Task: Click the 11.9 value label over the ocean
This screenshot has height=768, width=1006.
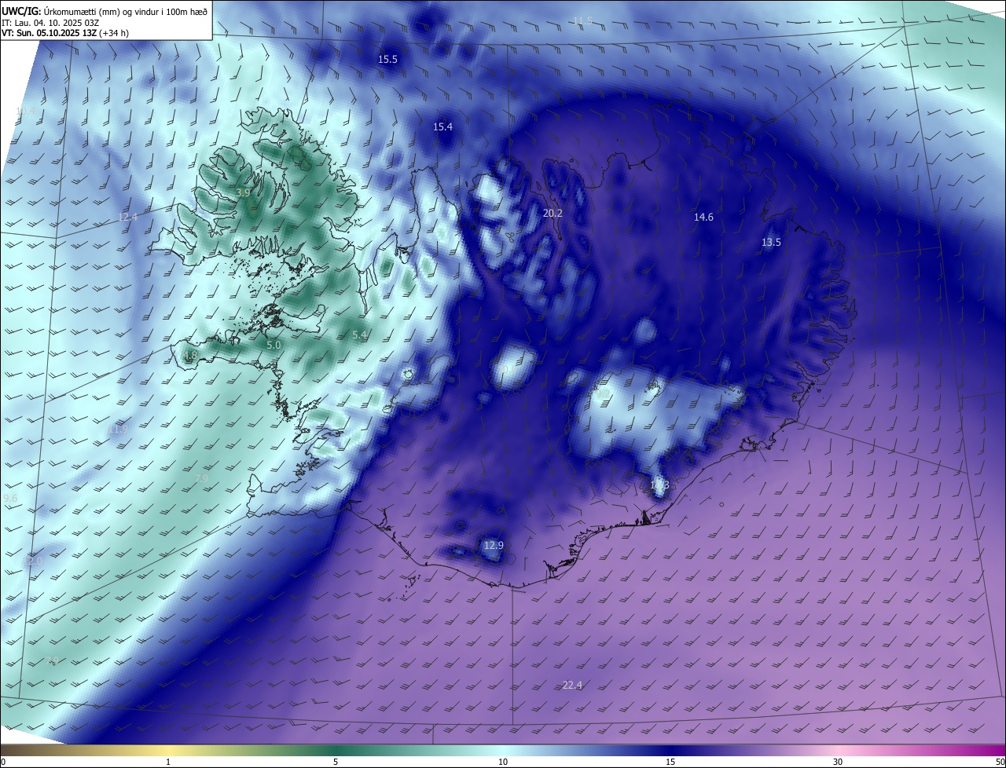Action: pyautogui.click(x=119, y=430)
